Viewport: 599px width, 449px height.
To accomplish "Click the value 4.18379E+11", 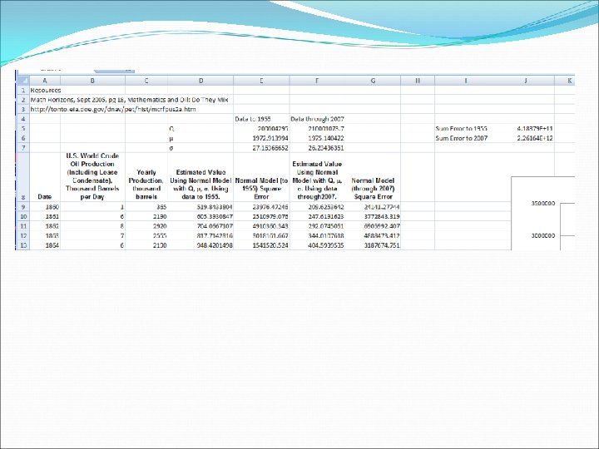I will (535, 129).
